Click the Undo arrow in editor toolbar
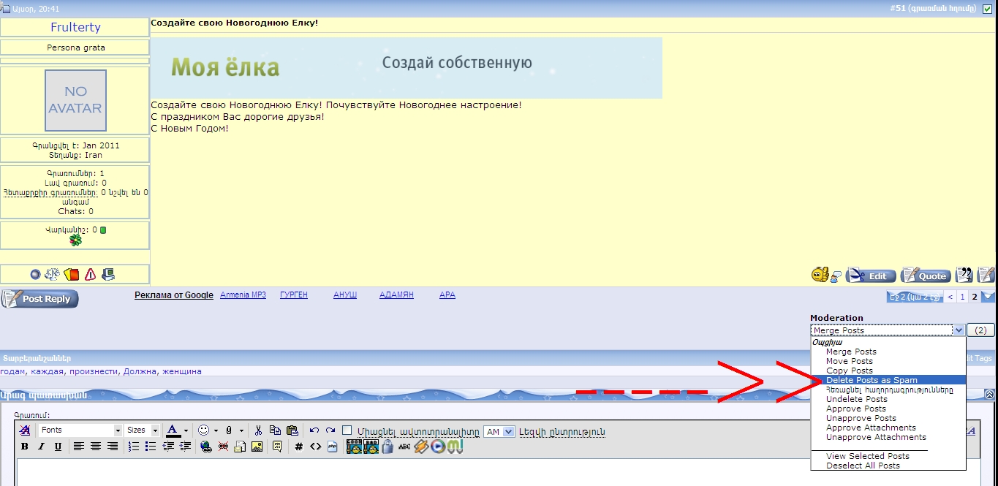The width and height of the screenshot is (998, 486). coord(314,430)
